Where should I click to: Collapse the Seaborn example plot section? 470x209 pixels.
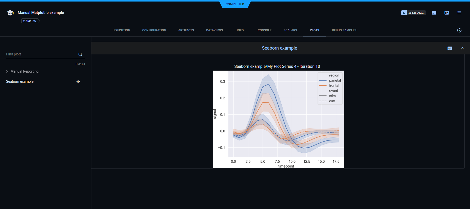pyautogui.click(x=462, y=48)
